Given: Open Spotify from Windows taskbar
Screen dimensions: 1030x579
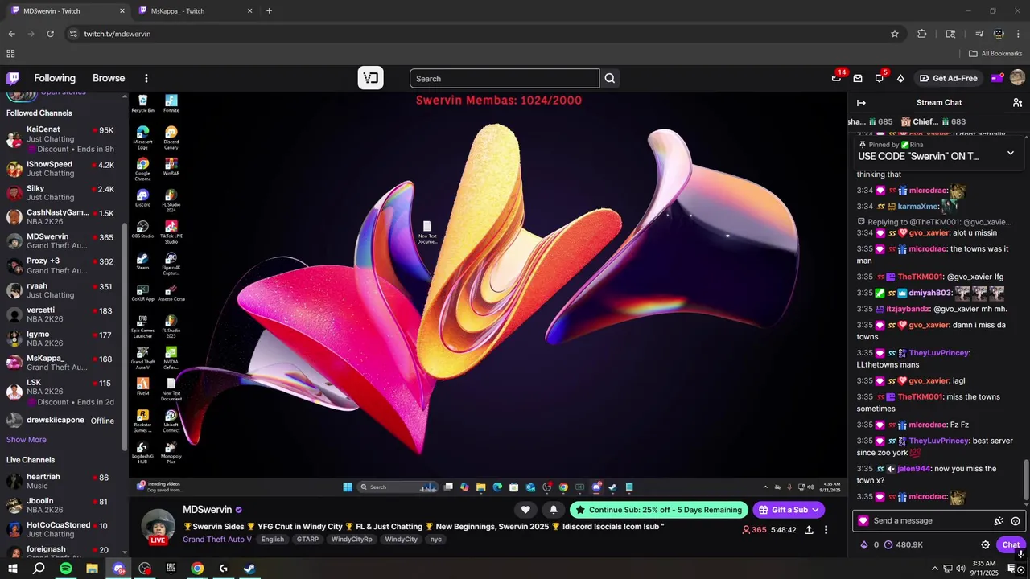Looking at the screenshot, I should point(65,569).
